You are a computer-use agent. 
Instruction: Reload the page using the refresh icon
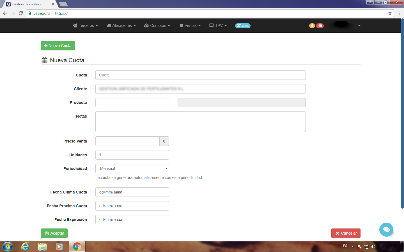click(x=21, y=13)
